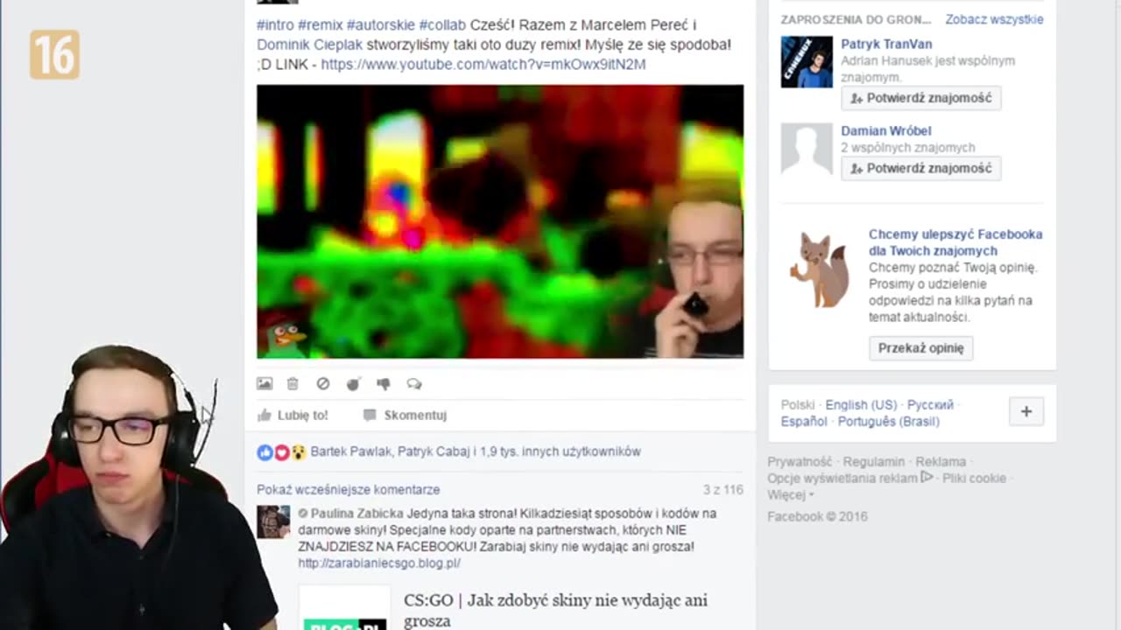Click the #remix hashtag
This screenshot has height=630, width=1121.
[x=320, y=24]
